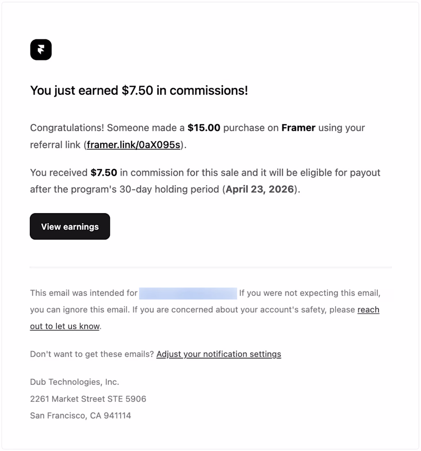
Task: Click the April 23, 2026 payout date
Action: point(260,189)
